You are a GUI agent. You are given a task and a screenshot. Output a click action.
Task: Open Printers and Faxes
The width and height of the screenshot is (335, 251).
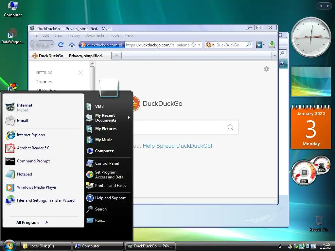coord(108,186)
